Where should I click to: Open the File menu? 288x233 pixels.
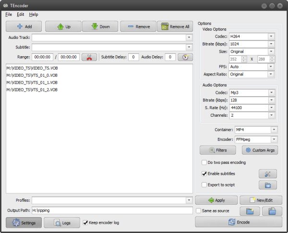pos(9,14)
